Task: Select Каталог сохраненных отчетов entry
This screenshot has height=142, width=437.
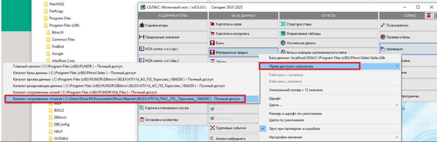Action: (131, 99)
